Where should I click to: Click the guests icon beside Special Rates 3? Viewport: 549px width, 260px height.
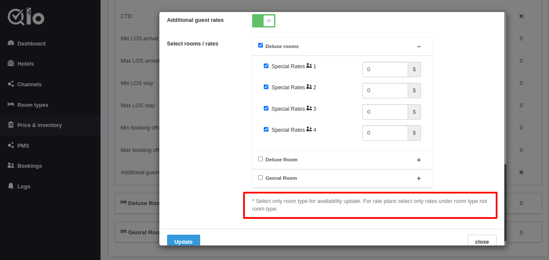coord(309,108)
